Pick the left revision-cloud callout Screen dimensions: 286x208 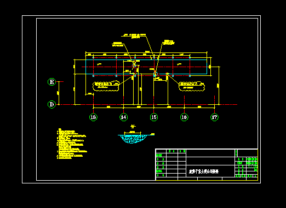click(106, 86)
